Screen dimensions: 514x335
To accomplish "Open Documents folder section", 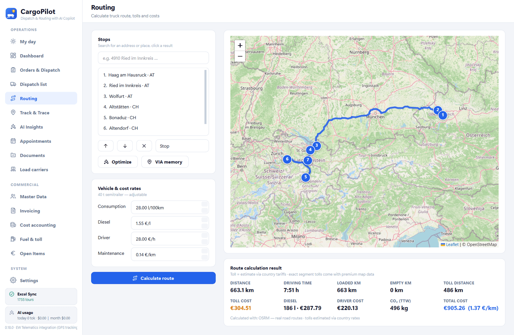I will (x=41, y=155).
